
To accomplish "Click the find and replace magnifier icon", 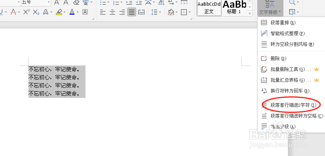I will (292, 2).
